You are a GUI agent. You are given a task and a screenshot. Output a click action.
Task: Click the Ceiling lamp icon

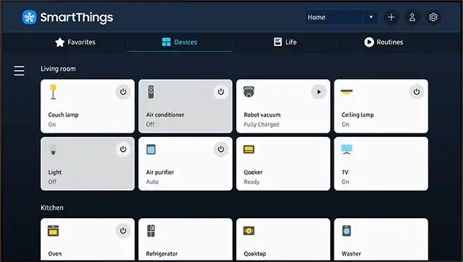pos(346,92)
